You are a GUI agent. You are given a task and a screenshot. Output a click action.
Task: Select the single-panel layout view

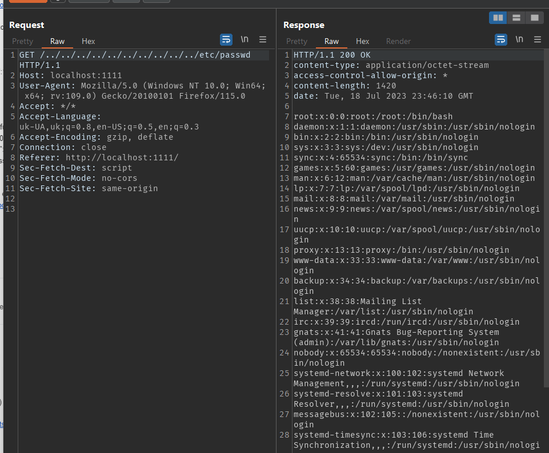[x=534, y=18]
